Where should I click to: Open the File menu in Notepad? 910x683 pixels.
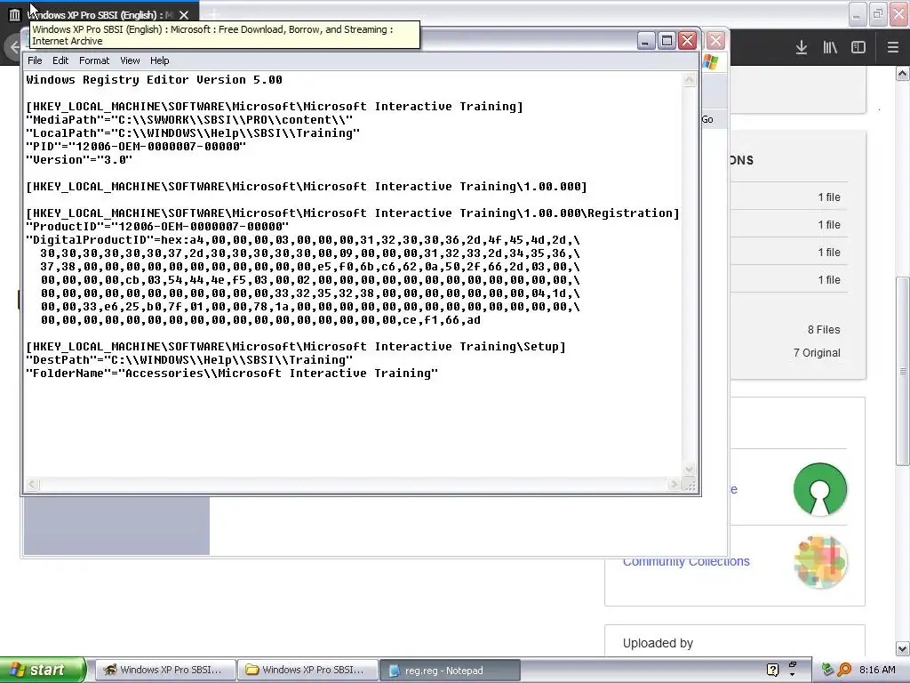(35, 60)
